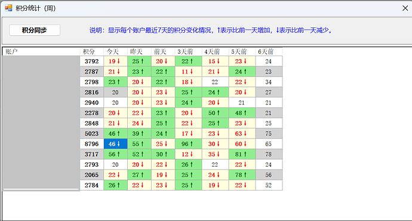Click the 6天前 cell 27 in row 2816

tap(269, 92)
